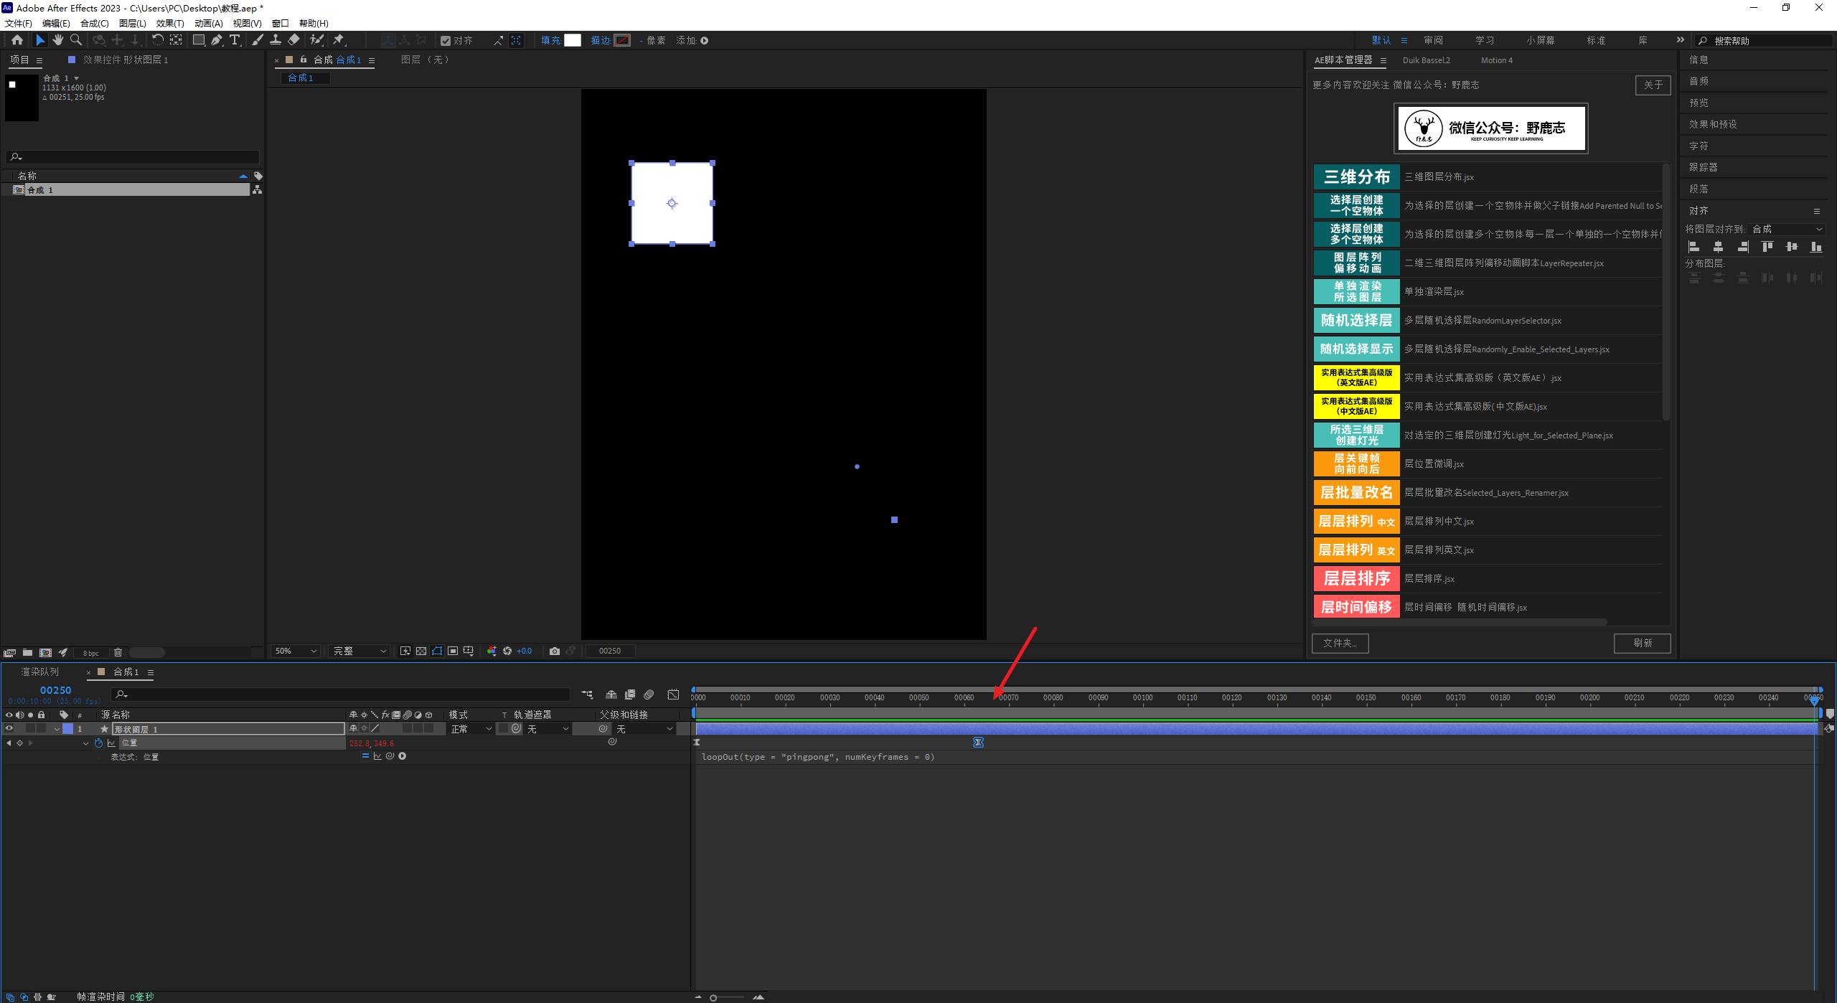The width and height of the screenshot is (1837, 1003).
Task: Select the Puppet Pin tool
Action: tap(338, 40)
